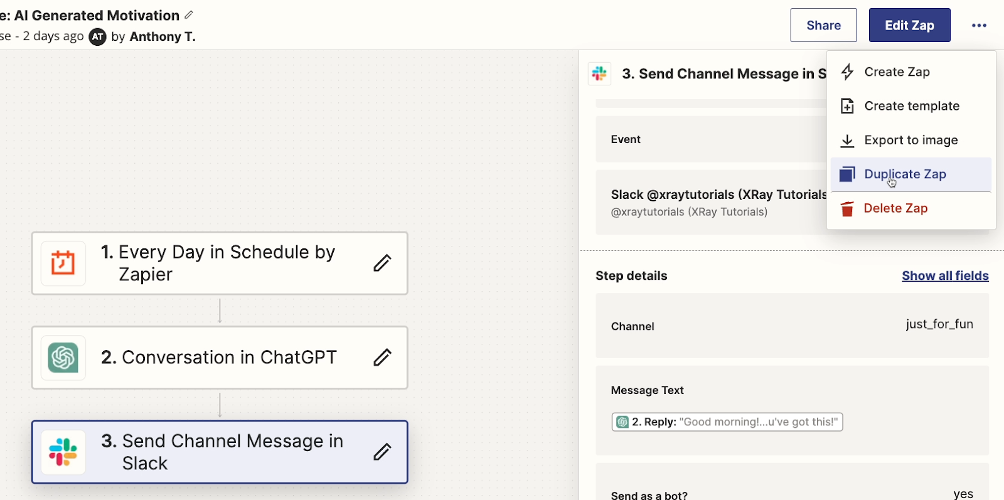This screenshot has width=1004, height=500.
Task: Click the Slack logo in step 3 card
Action: click(63, 452)
